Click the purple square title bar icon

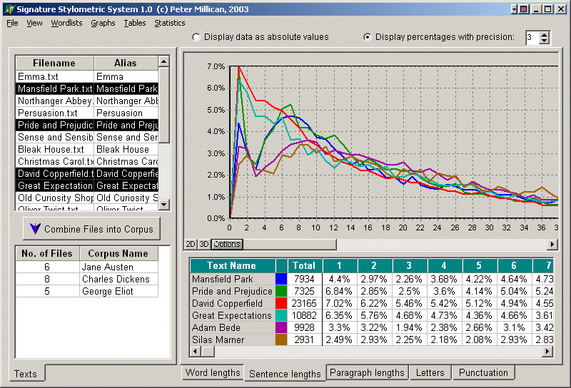point(524,9)
